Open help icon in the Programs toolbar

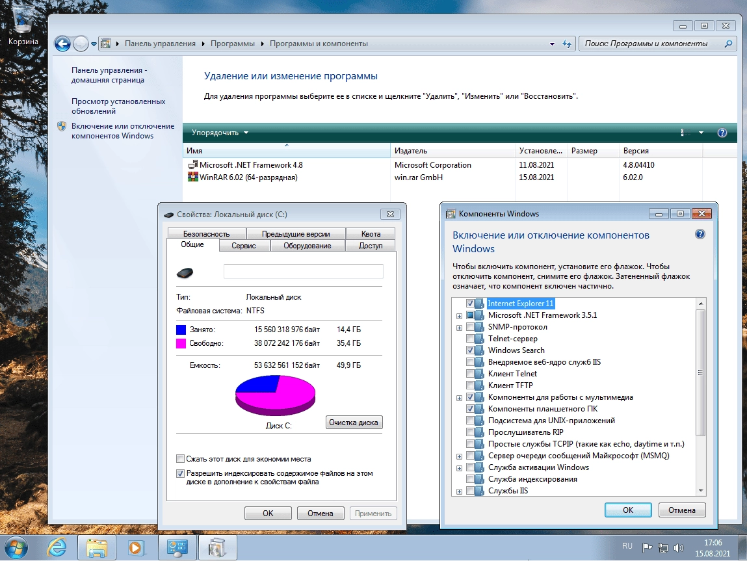coord(722,133)
